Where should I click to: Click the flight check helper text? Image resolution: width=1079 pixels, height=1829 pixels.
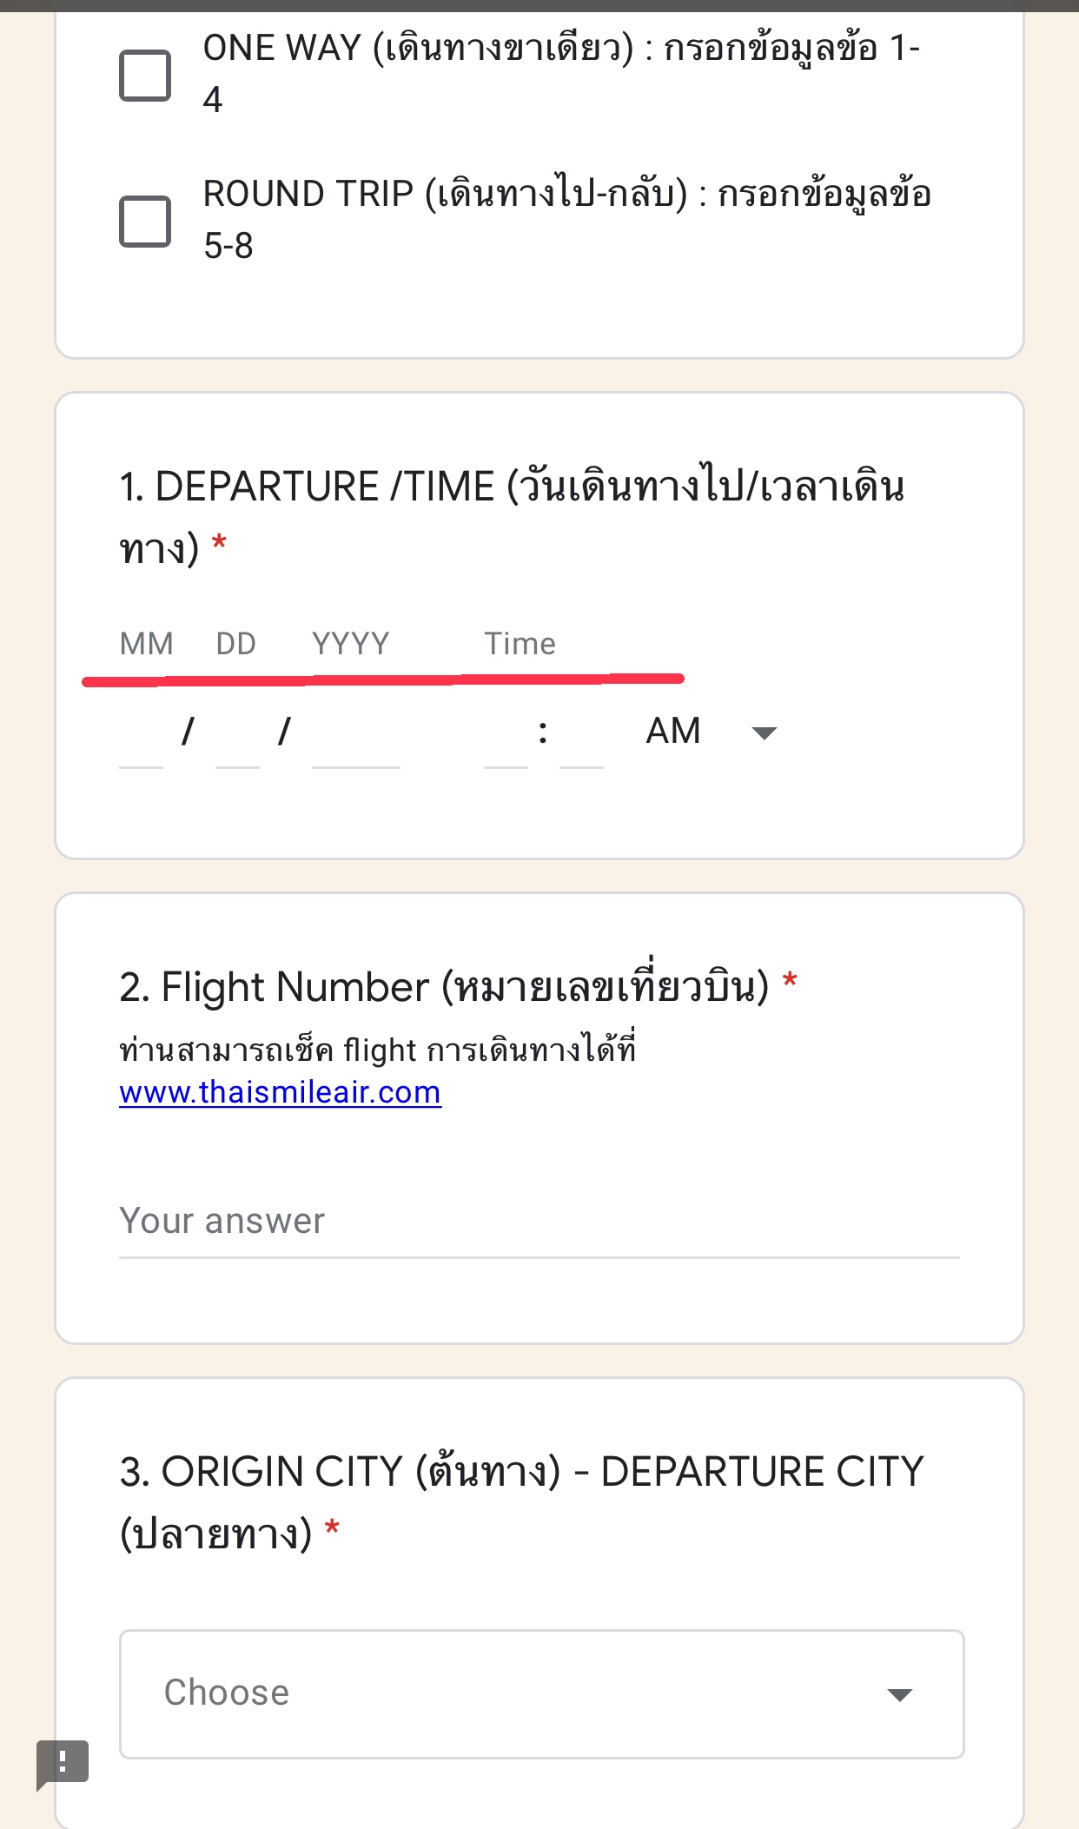[377, 1050]
